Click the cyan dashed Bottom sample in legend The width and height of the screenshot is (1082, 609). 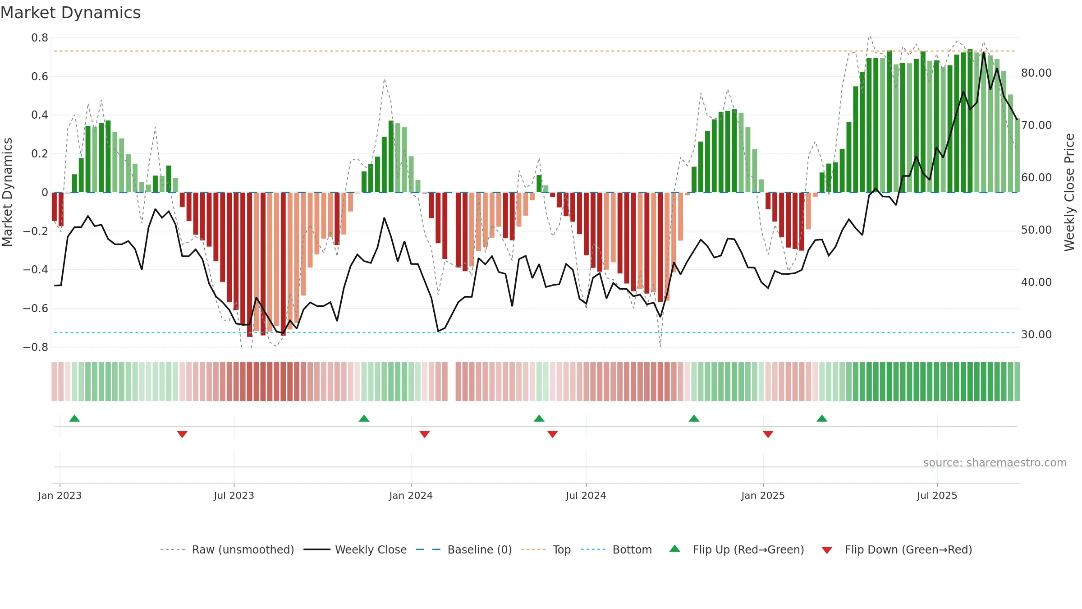coord(593,549)
